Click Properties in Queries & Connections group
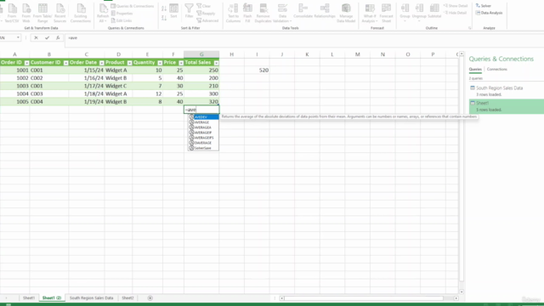544x306 pixels. [122, 14]
